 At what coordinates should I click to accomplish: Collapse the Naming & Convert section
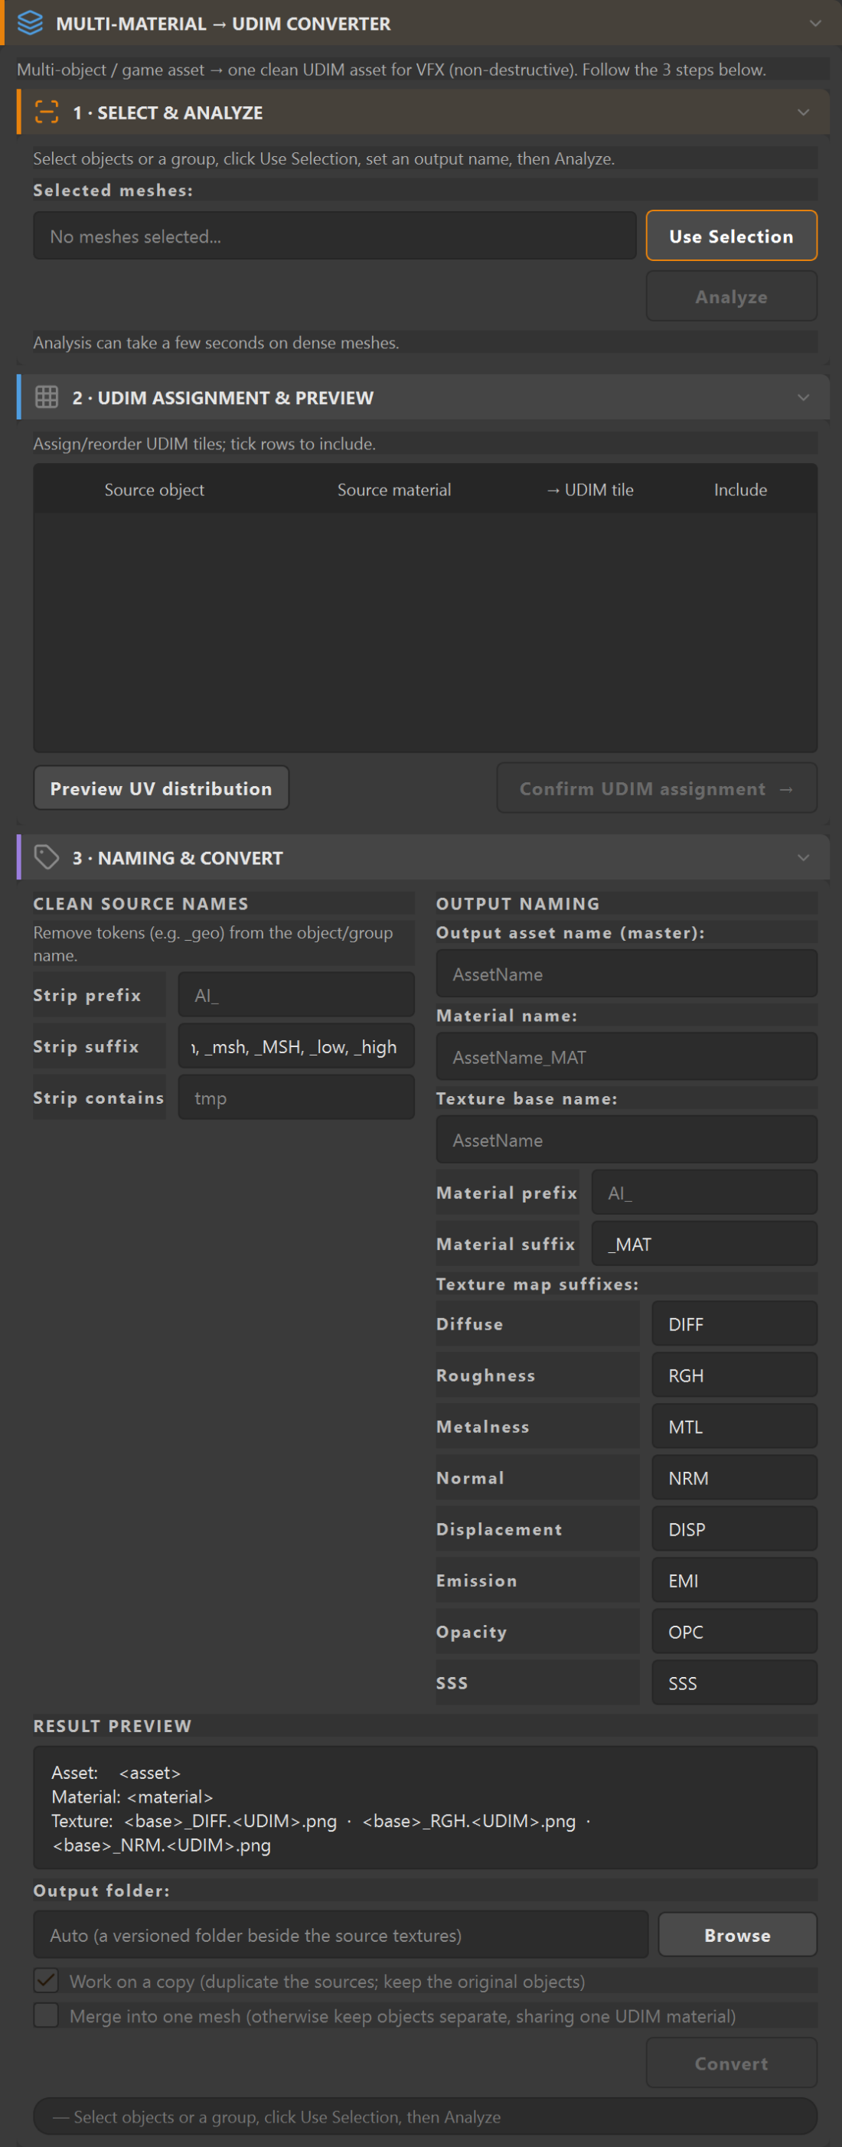pos(803,857)
